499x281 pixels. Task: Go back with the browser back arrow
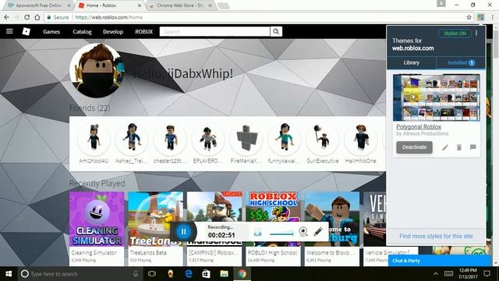coord(7,17)
